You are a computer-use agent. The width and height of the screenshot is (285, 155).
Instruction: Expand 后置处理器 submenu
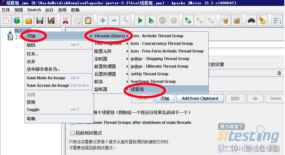point(111,74)
